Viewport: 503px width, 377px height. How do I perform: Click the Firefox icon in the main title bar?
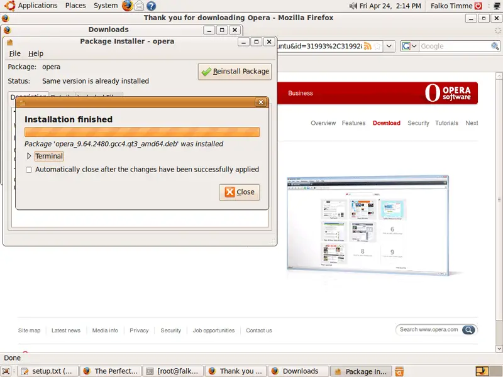point(6,18)
